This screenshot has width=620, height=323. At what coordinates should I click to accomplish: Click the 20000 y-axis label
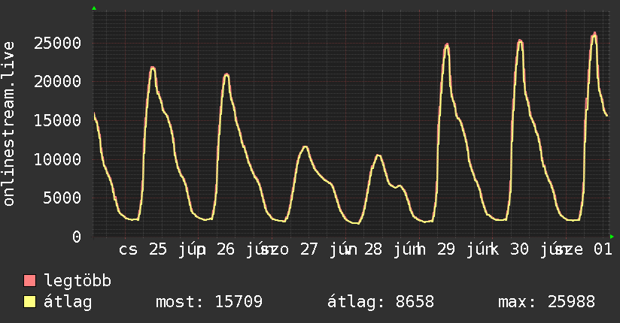pos(58,82)
